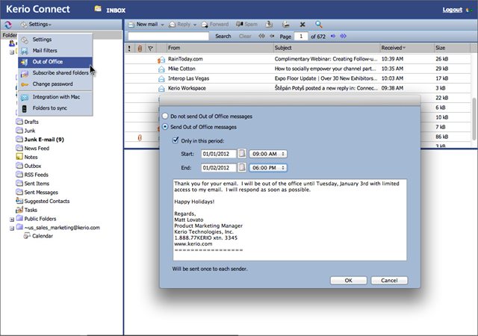Click the move-to-folder toolbar icon
This screenshot has width=478, height=336.
269,24
